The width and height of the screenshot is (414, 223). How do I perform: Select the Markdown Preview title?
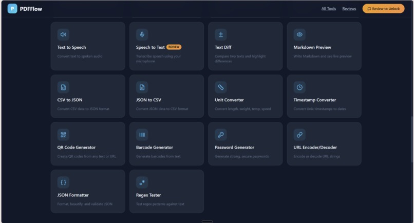[312, 47]
